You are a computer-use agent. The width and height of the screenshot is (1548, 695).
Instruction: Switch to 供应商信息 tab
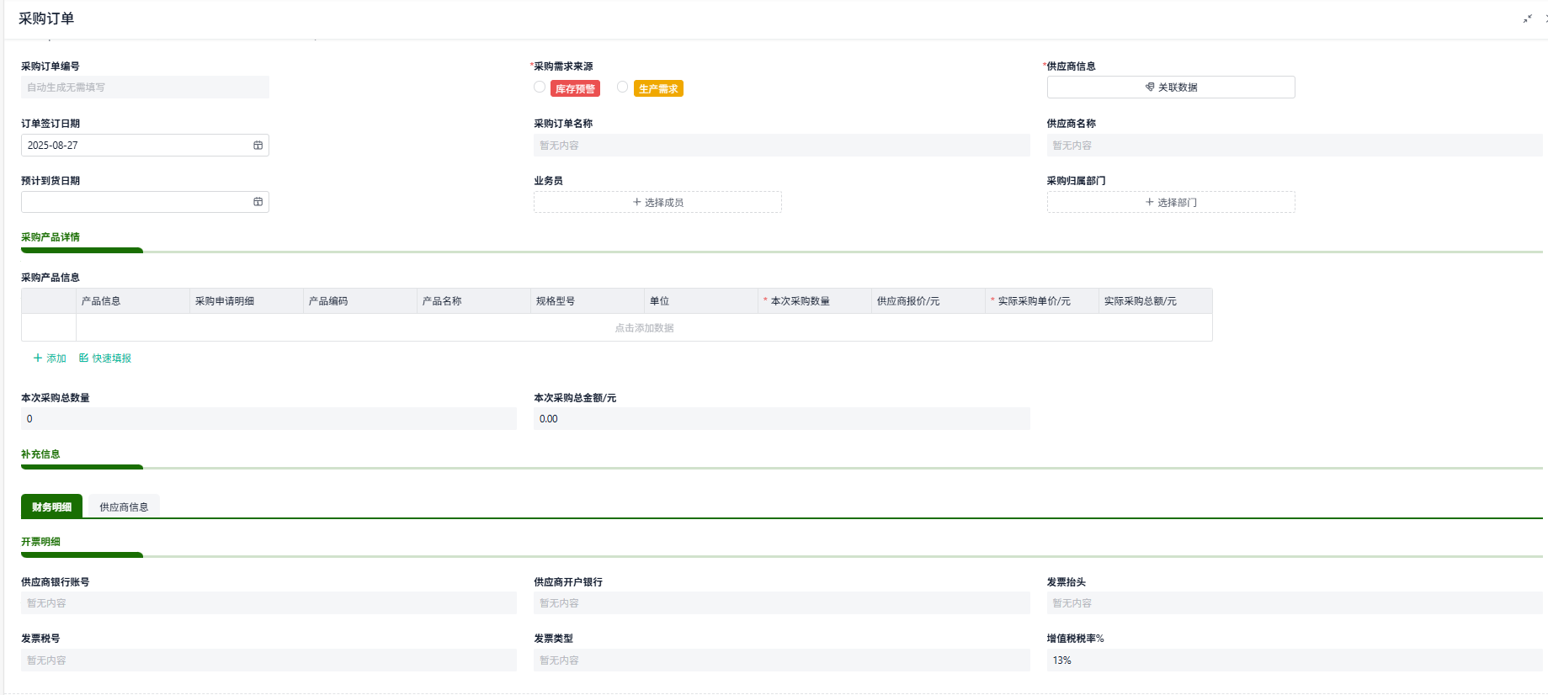pos(124,507)
